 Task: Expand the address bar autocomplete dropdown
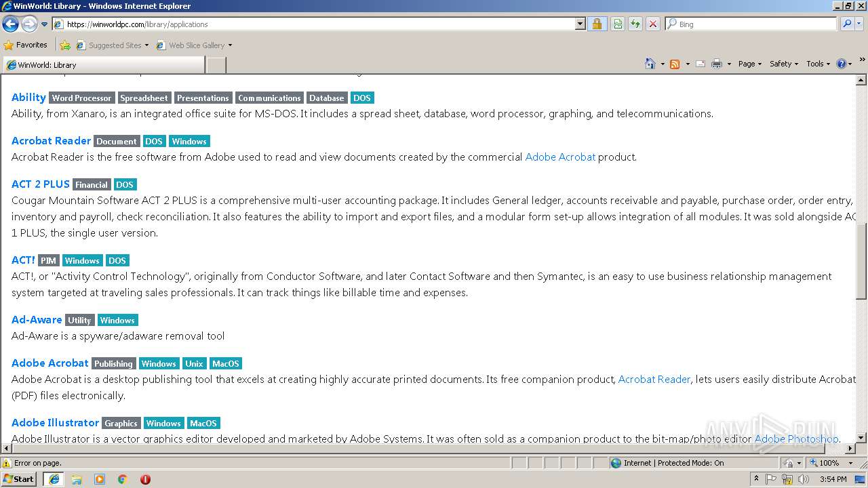pos(580,24)
